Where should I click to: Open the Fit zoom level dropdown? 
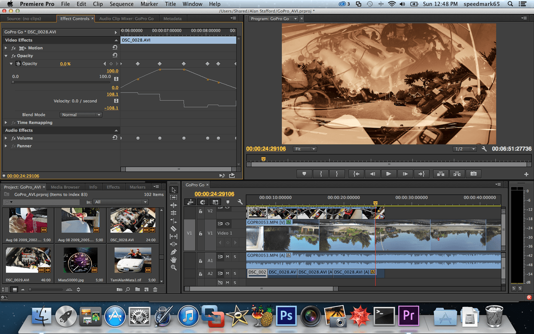[305, 149]
